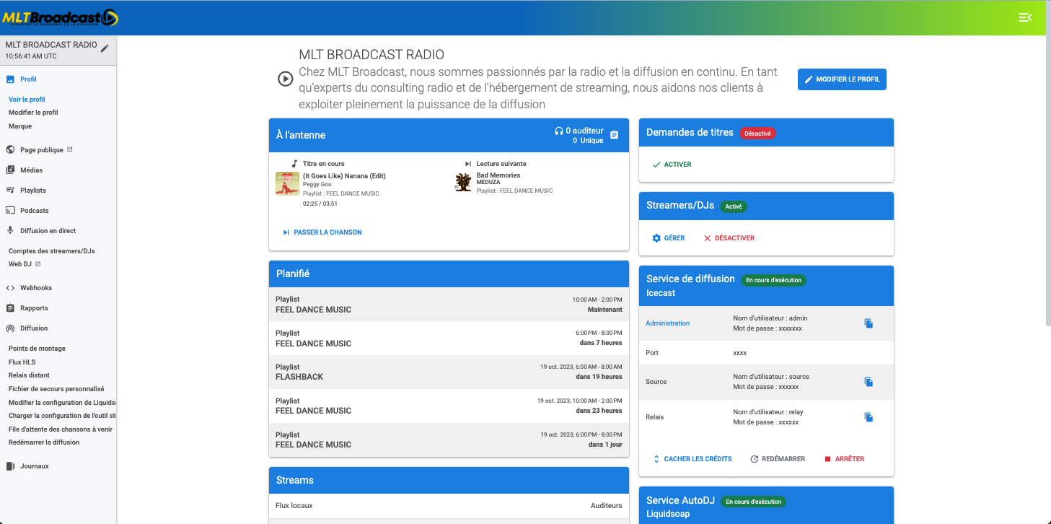
Task: Open Playlists from the sidebar menu
Action: [32, 191]
